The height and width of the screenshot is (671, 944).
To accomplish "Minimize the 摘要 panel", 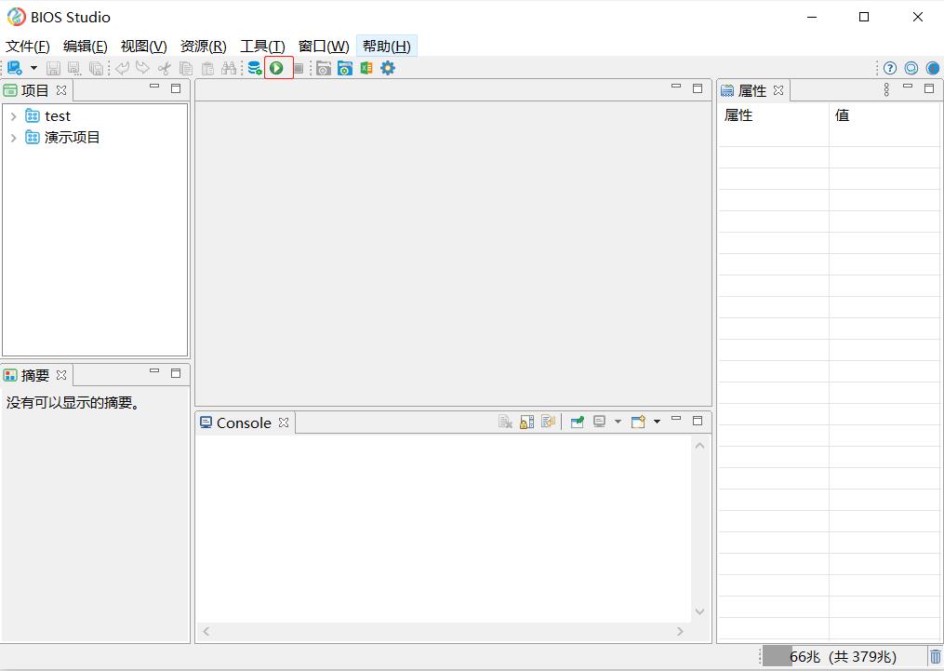I will pyautogui.click(x=154, y=371).
